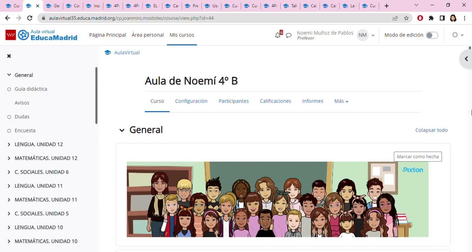Go back with browser back arrow
This screenshot has height=252, width=472.
(x=8, y=18)
